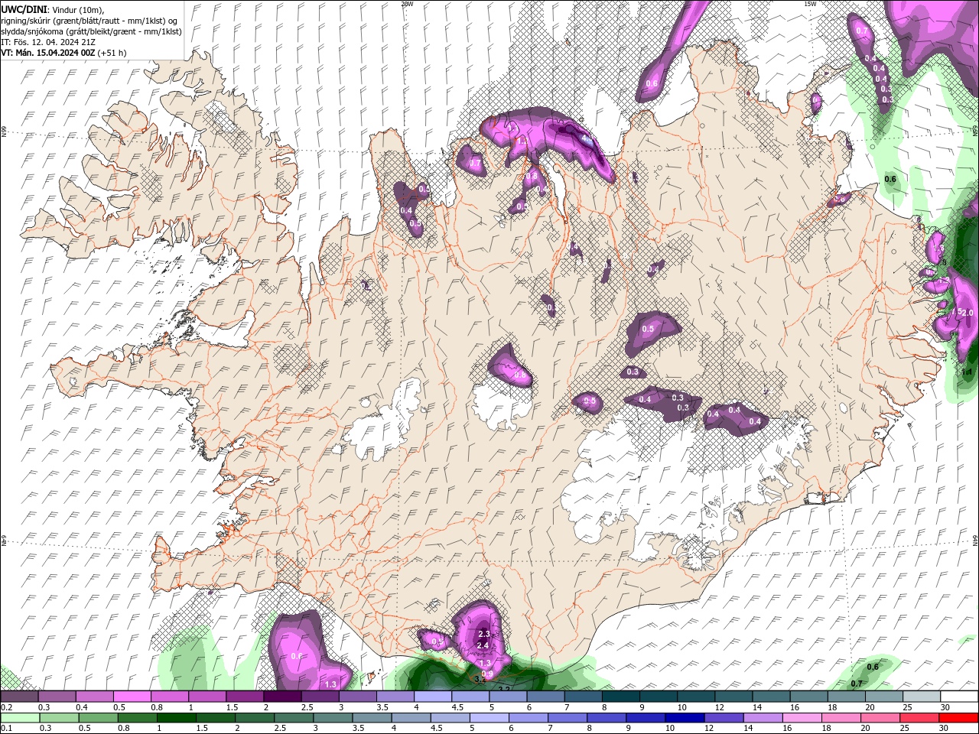The width and height of the screenshot is (979, 734).
Task: Click the UWC/DINI model title
Action: click(24, 8)
